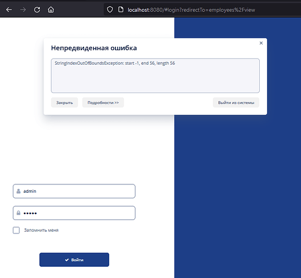Image resolution: width=301 pixels, height=278 pixels.
Task: Click Выйти из системы button
Action: [x=236, y=103]
